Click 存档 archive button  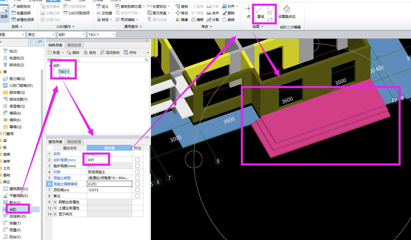[x=130, y=52]
